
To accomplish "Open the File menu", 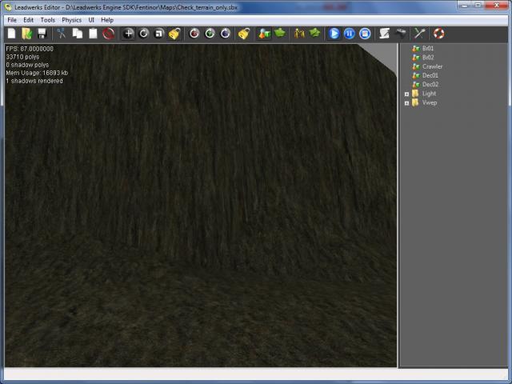I will 12,19.
